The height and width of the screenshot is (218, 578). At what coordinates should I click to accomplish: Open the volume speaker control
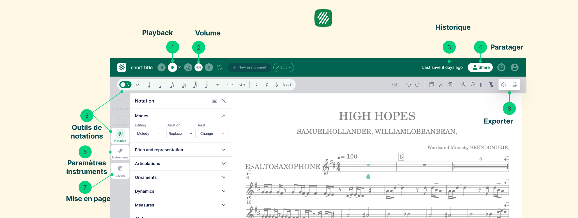coord(199,67)
